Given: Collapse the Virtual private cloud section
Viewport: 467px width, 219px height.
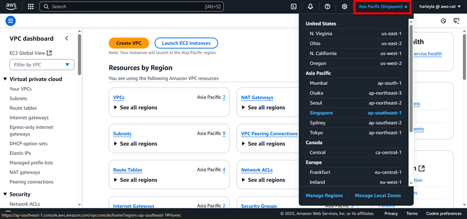Looking at the screenshot, I should tap(5, 79).
